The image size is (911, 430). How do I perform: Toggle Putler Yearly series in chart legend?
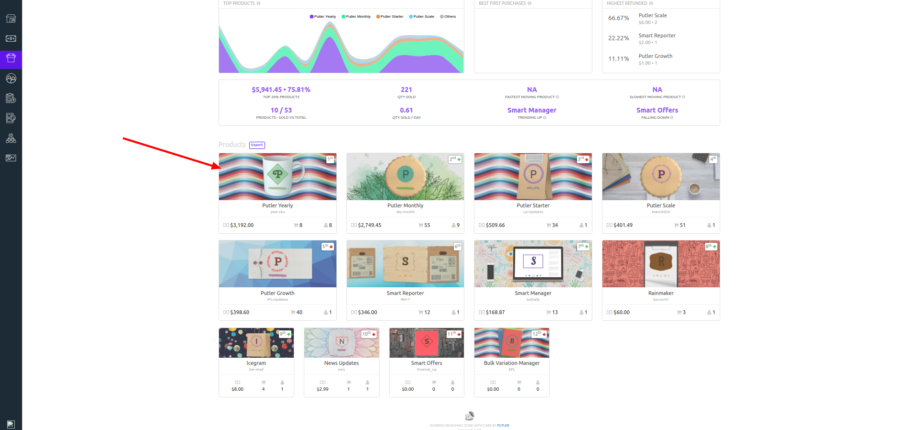click(x=323, y=17)
